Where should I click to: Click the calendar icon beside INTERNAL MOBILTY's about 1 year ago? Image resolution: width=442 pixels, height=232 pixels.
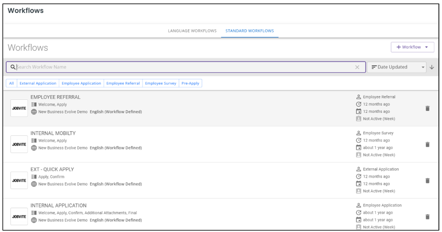358,147
